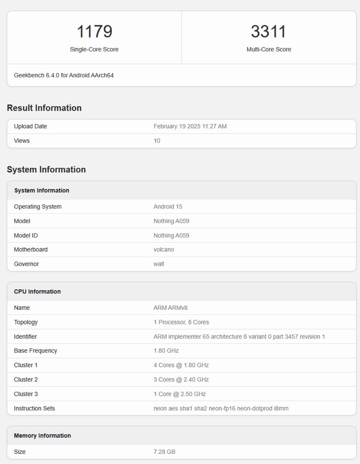Screen dimensions: 360x464
Task: Click the Single-Core Score value 1179
Action: (95, 32)
